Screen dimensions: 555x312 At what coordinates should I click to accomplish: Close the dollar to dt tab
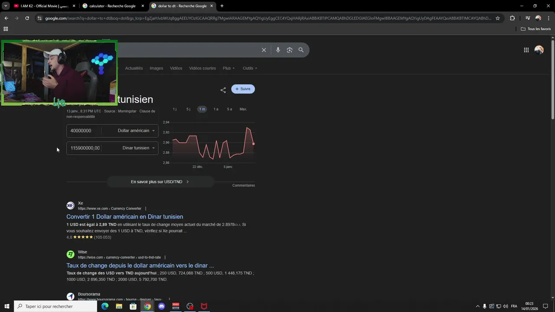click(211, 6)
